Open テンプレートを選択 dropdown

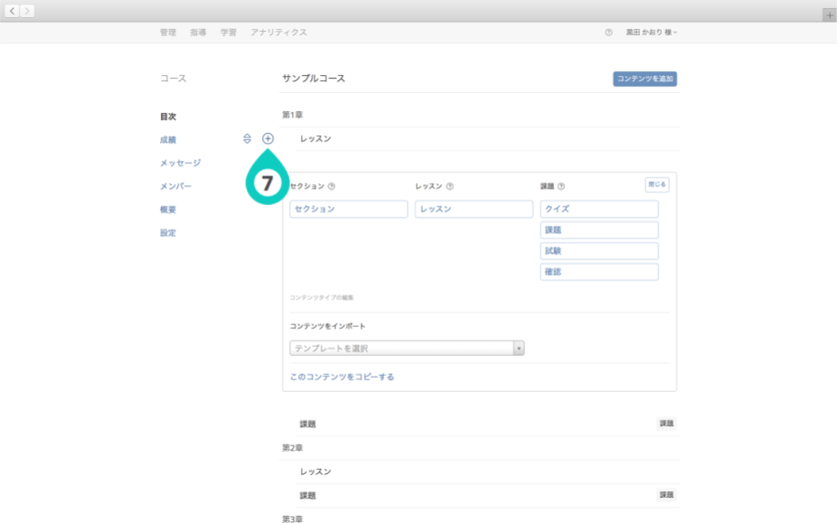click(407, 348)
